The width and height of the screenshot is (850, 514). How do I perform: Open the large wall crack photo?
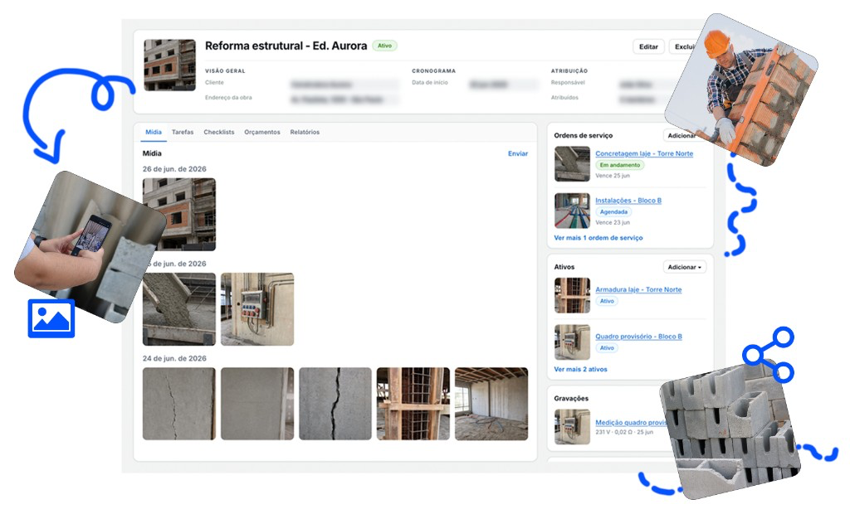335,404
